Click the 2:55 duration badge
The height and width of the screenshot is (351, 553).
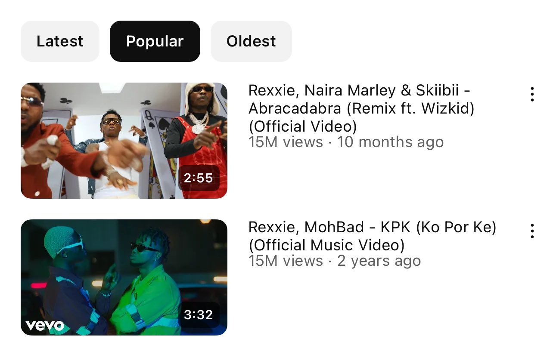[198, 178]
